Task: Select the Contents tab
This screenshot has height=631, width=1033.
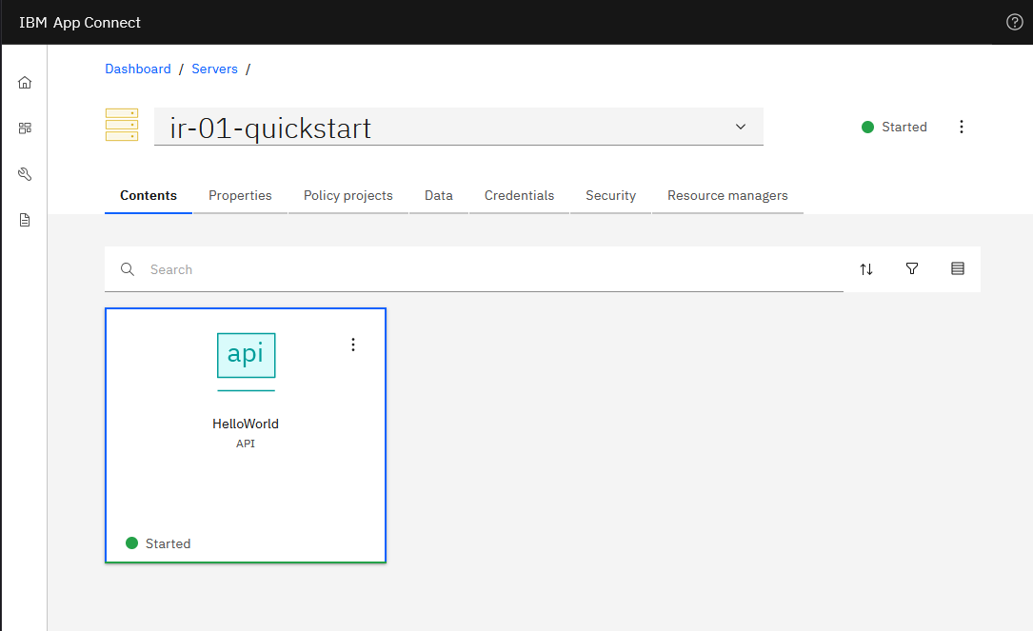Action: point(149,196)
